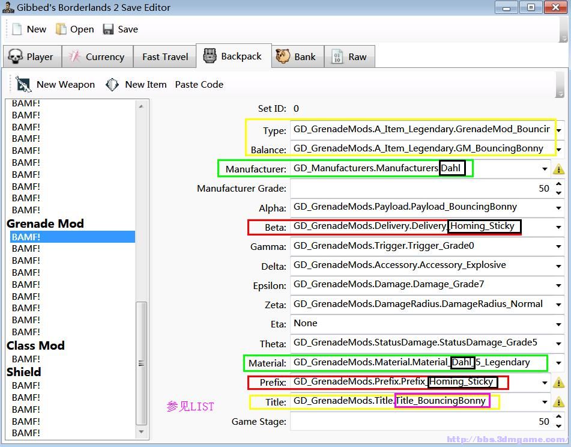Click the Paste Code button
This screenshot has height=447, width=571.
pyautogui.click(x=199, y=85)
